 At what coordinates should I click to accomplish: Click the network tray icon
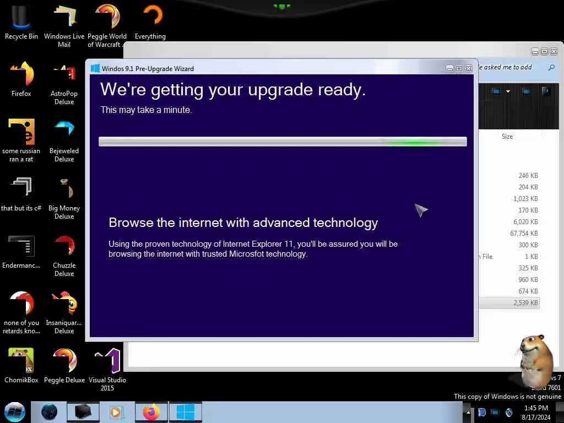495,413
